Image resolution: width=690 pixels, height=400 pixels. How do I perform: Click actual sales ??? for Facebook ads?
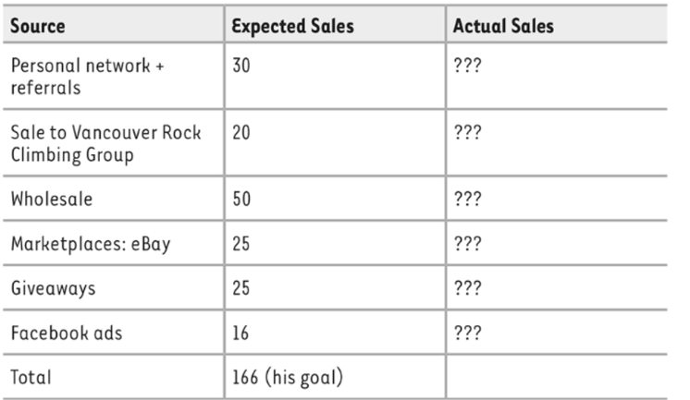467,333
